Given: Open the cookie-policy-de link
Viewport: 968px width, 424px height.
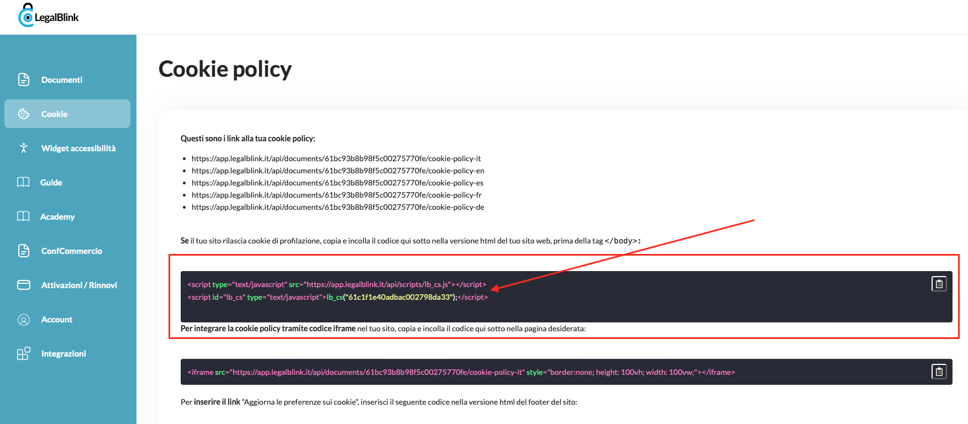Looking at the screenshot, I should (338, 207).
